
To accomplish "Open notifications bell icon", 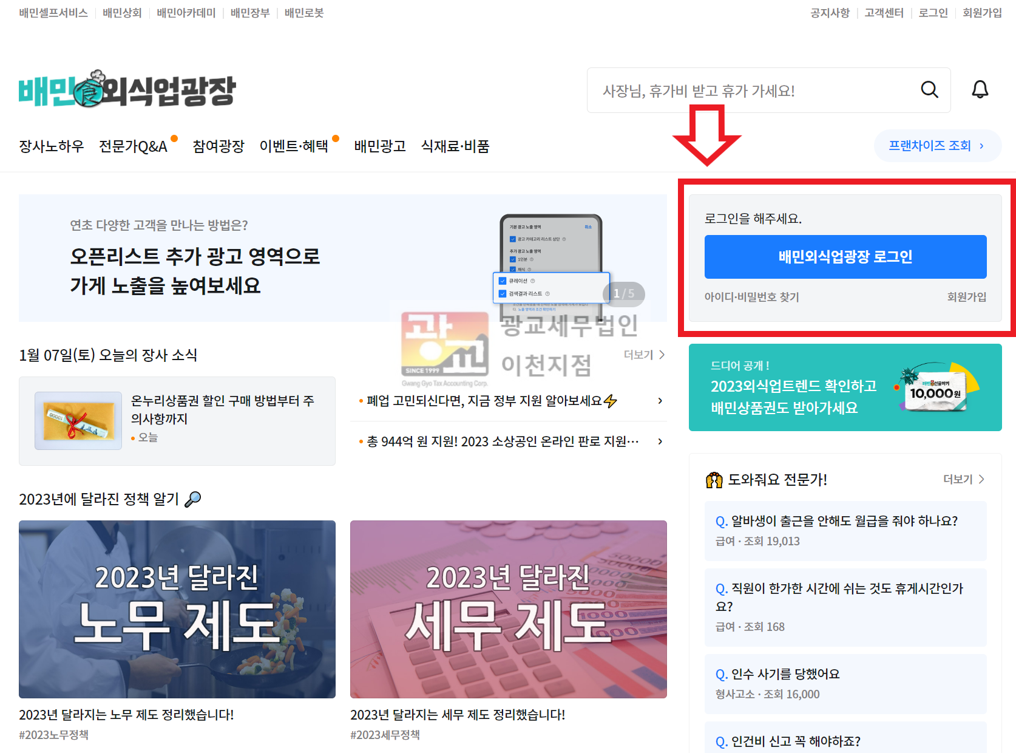I will pyautogui.click(x=980, y=90).
